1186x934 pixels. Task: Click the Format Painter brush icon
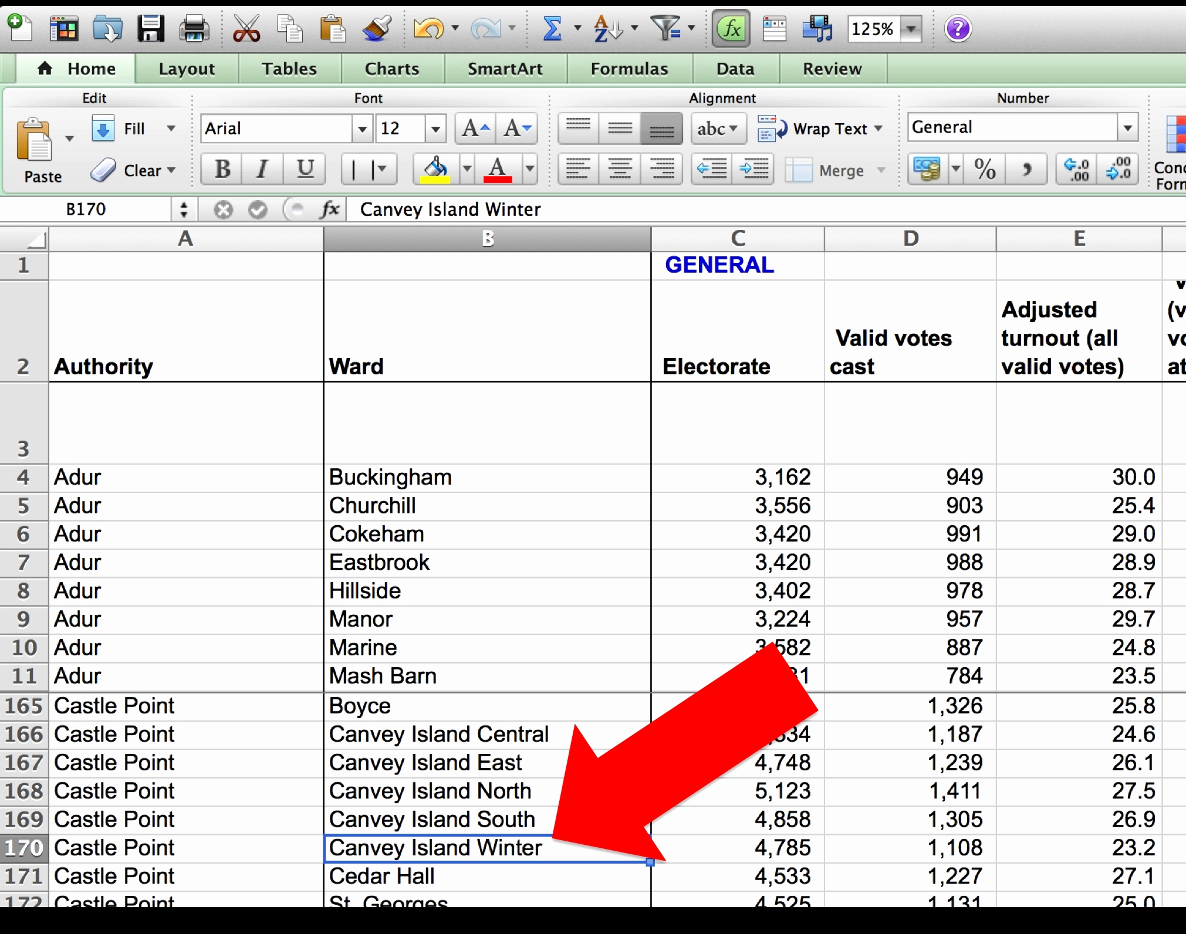(376, 28)
